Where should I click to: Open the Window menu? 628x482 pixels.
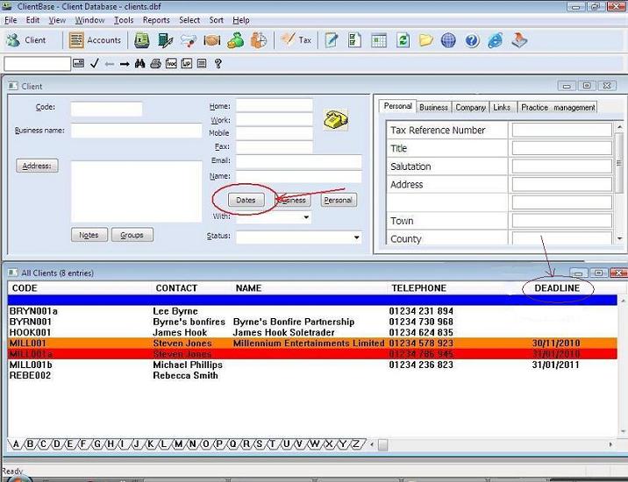(x=89, y=20)
